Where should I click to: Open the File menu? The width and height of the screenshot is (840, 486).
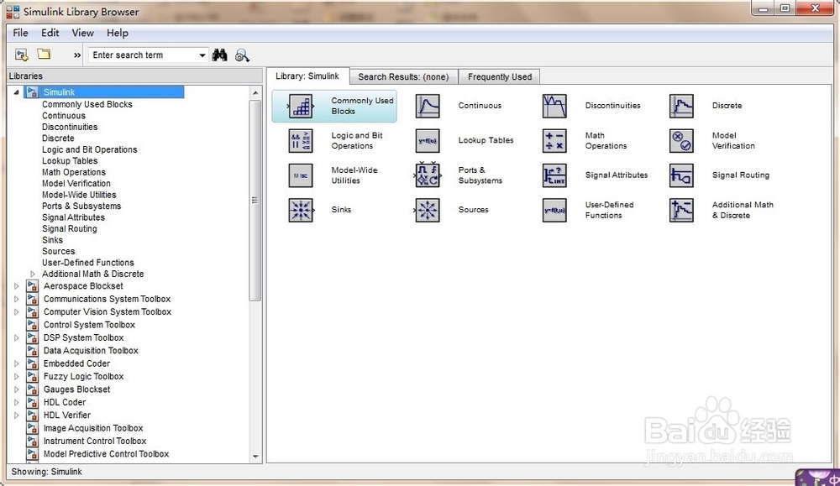click(x=20, y=33)
